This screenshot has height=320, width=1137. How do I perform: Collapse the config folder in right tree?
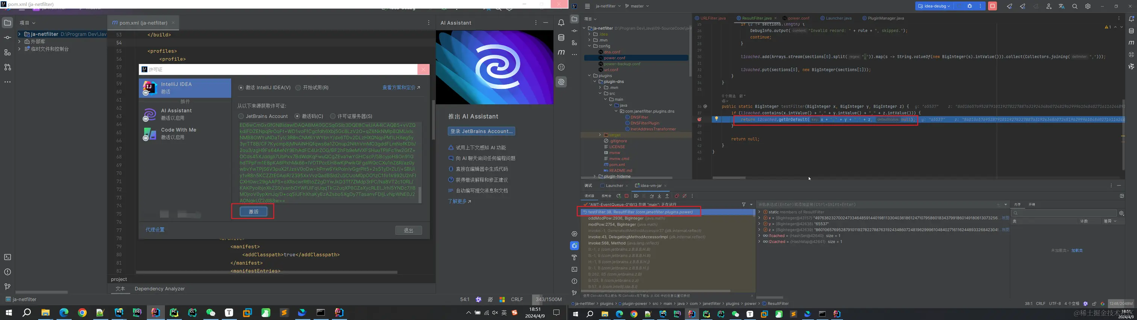[x=589, y=46]
